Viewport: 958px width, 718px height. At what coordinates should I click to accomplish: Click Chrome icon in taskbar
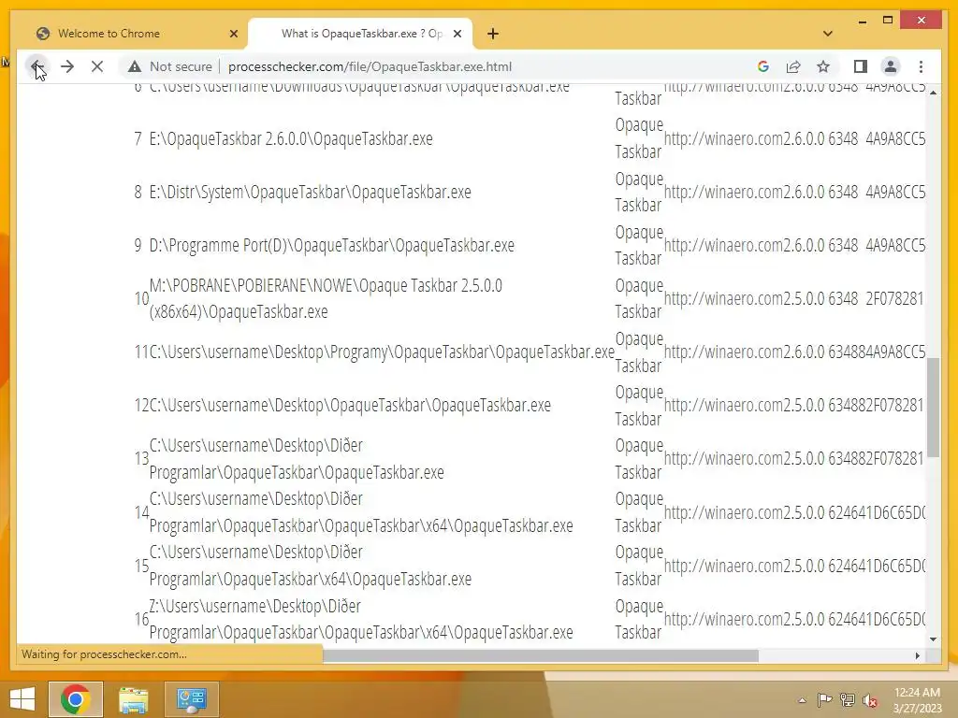pos(76,698)
